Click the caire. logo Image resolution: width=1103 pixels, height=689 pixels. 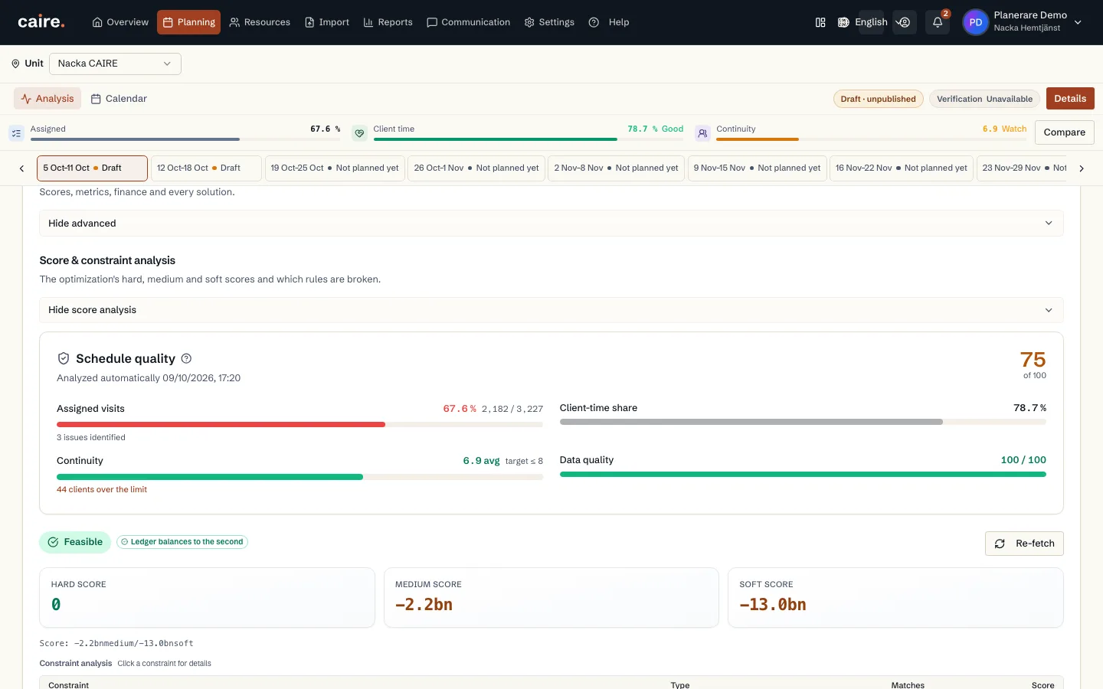click(41, 22)
